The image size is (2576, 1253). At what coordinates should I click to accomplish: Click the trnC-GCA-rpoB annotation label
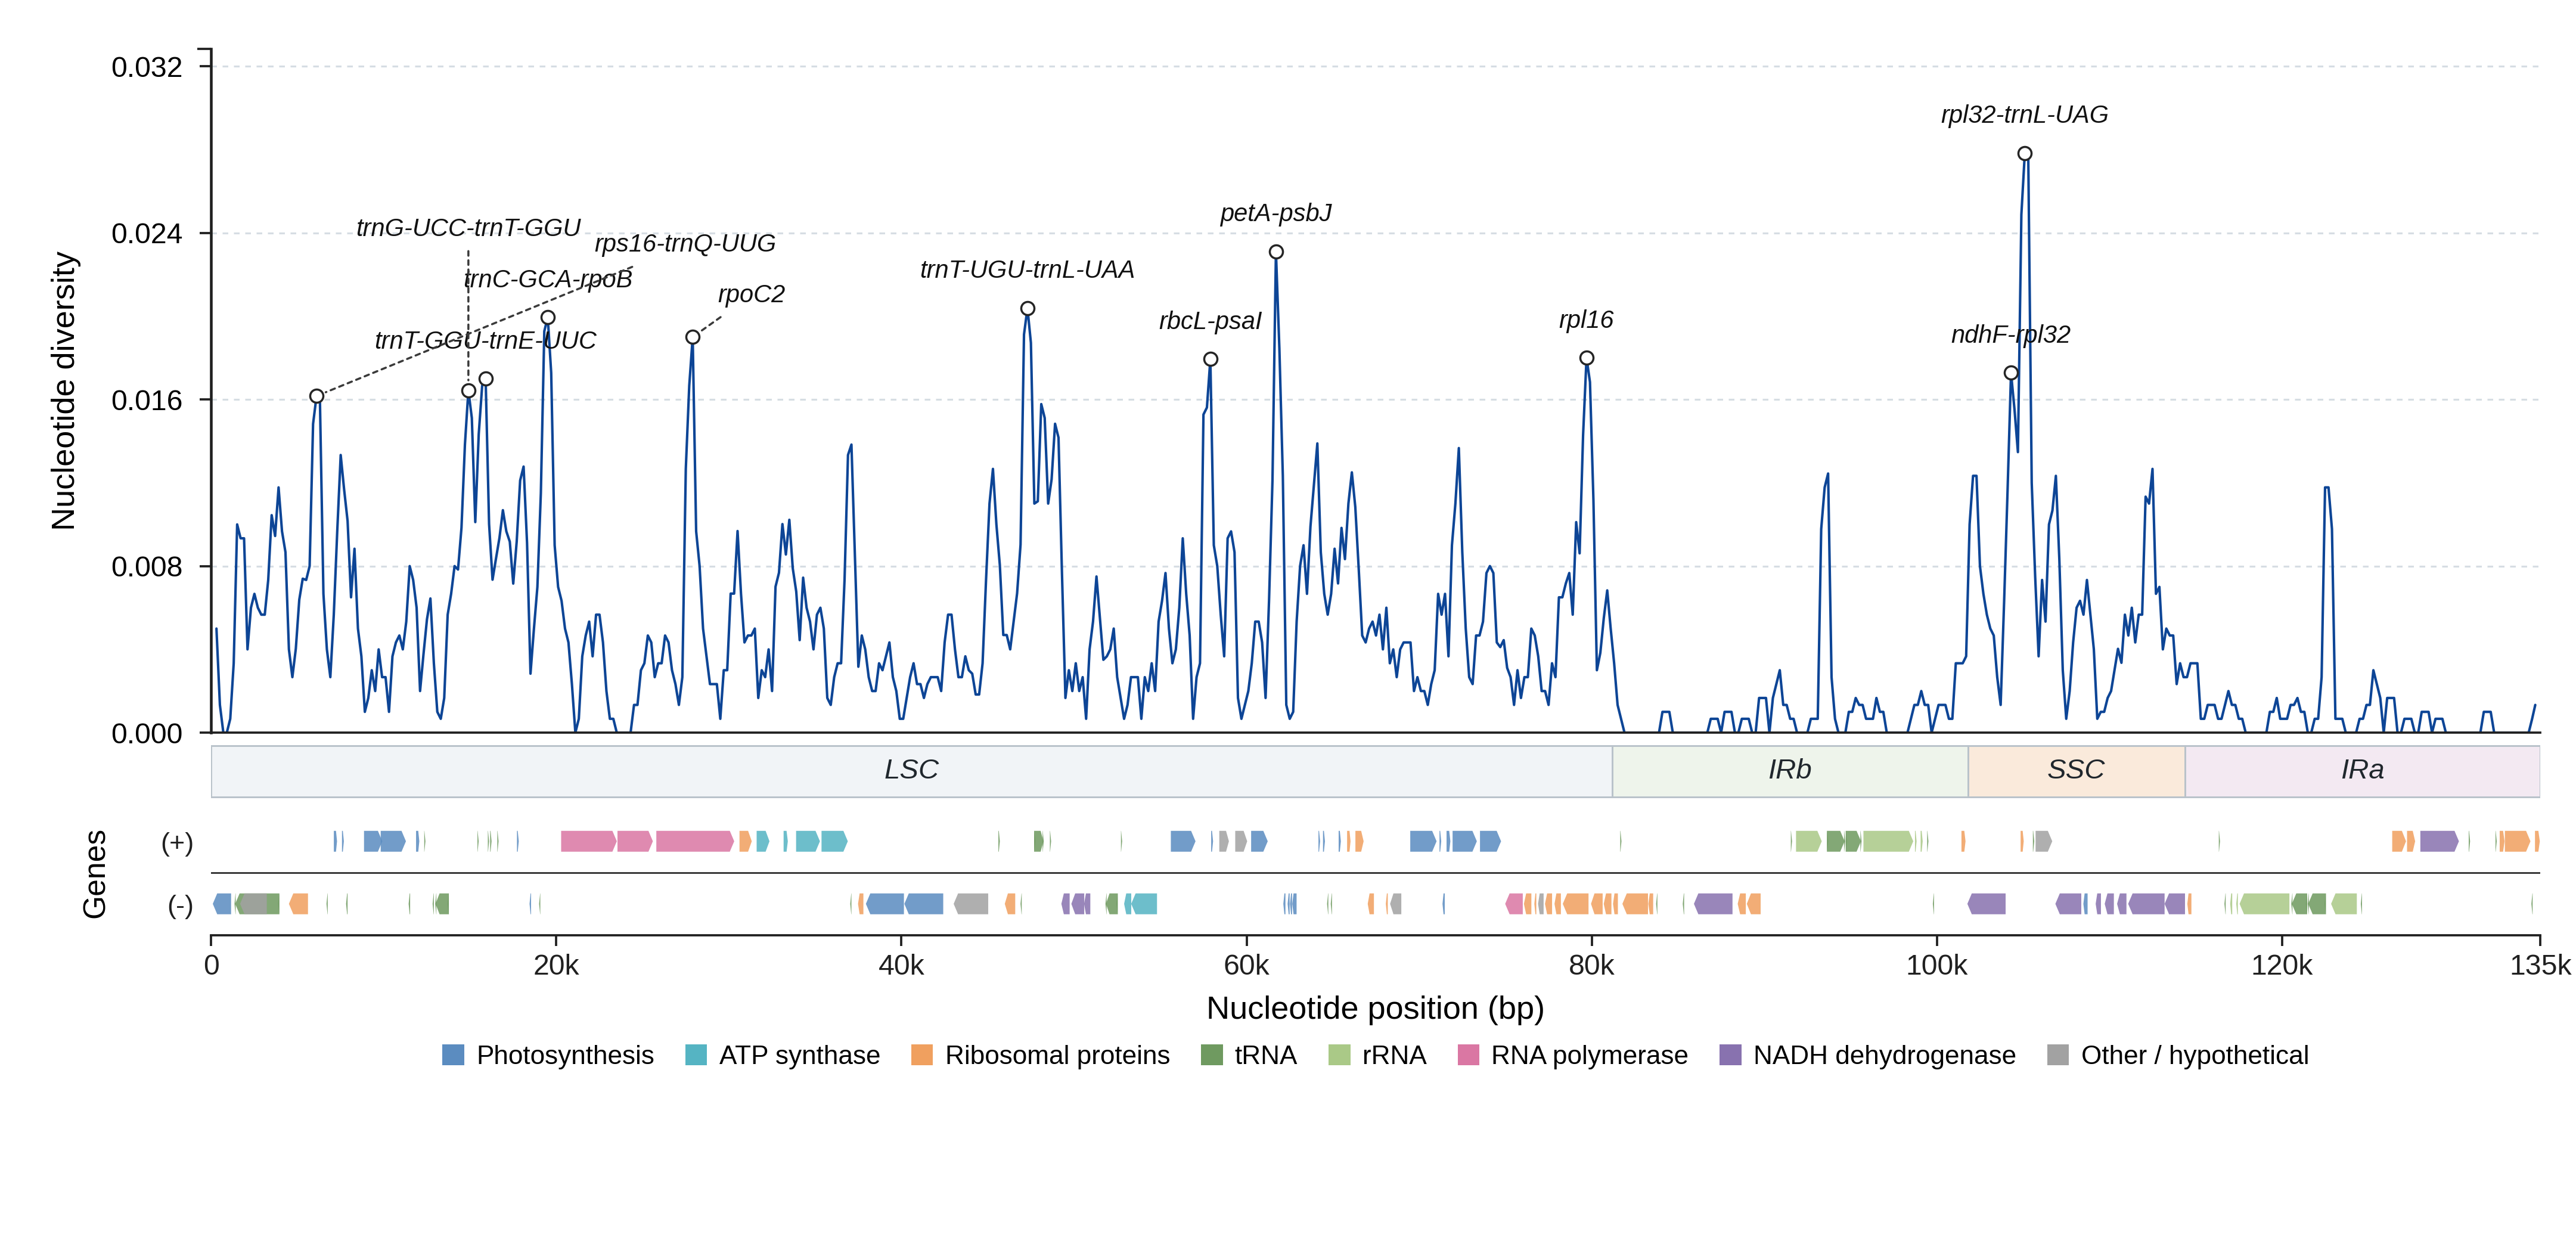pyautogui.click(x=548, y=279)
